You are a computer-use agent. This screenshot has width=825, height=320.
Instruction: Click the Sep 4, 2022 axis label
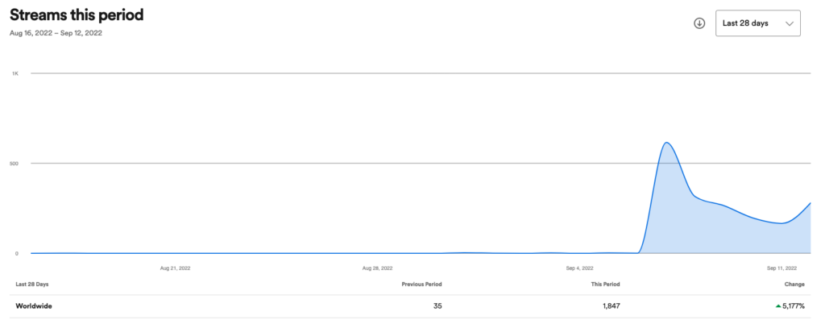[x=580, y=268]
